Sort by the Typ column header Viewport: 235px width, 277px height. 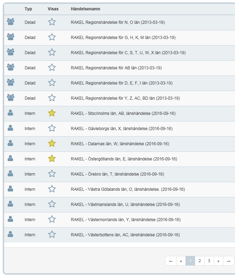(28, 9)
